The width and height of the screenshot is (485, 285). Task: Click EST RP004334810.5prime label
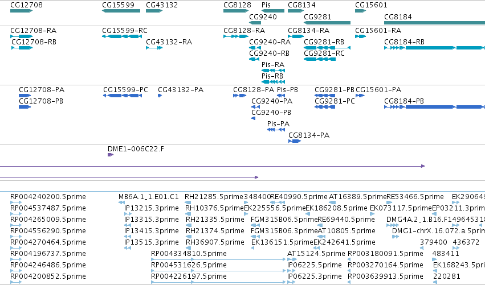pyautogui.click(x=189, y=254)
